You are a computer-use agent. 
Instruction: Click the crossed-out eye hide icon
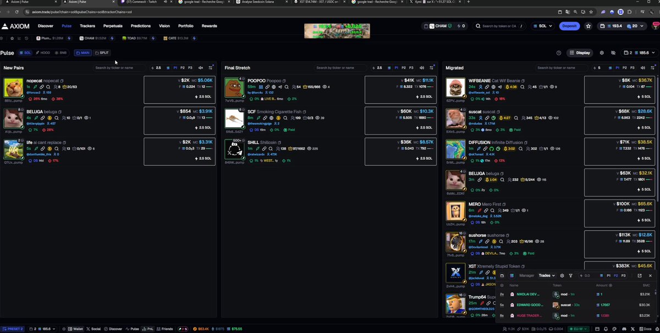point(613,53)
